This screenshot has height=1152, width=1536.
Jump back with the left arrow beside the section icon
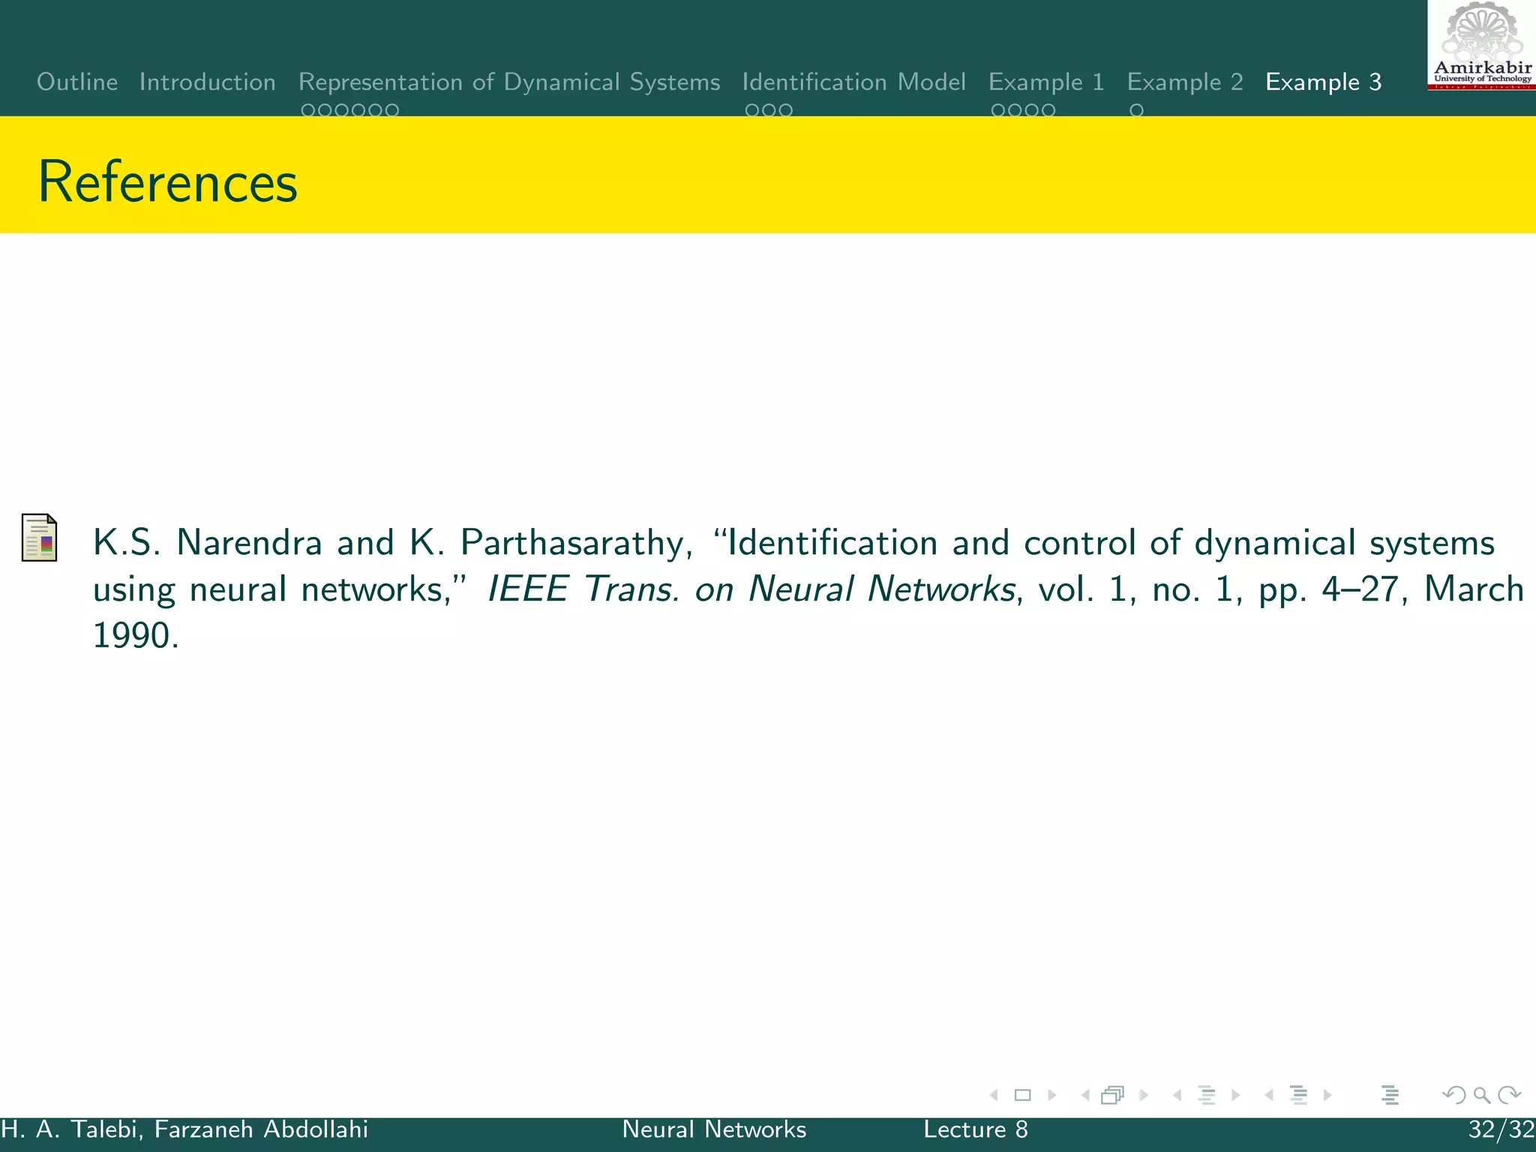1268,1095
